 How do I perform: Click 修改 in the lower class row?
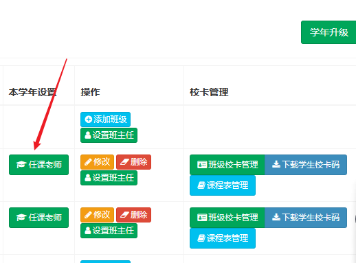[97, 215]
